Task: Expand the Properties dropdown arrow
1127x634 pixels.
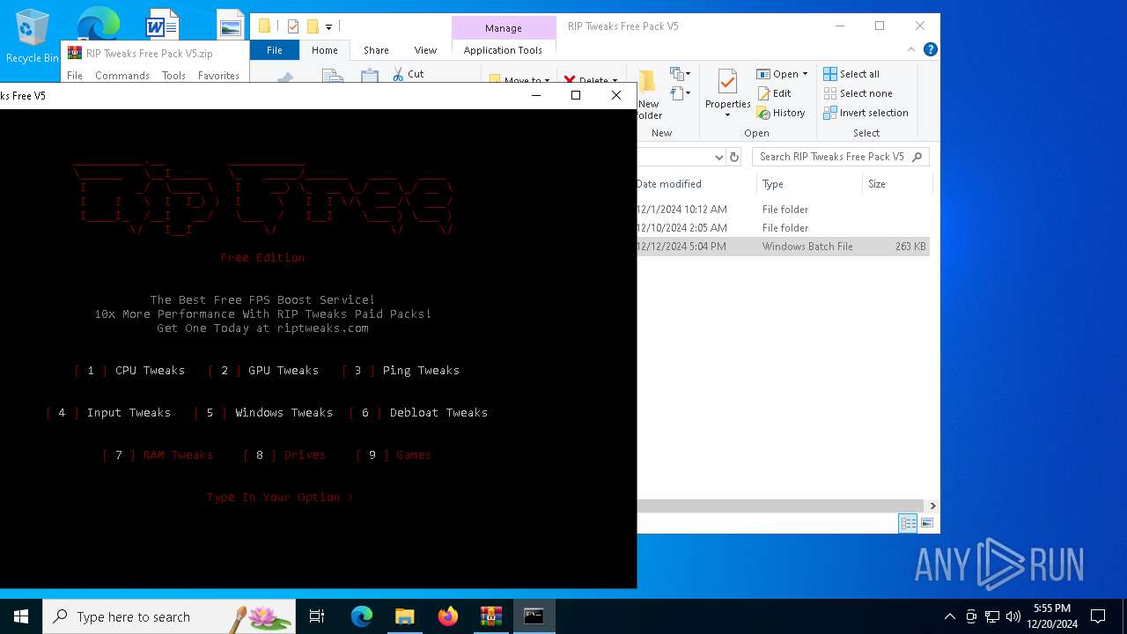Action: click(x=727, y=115)
